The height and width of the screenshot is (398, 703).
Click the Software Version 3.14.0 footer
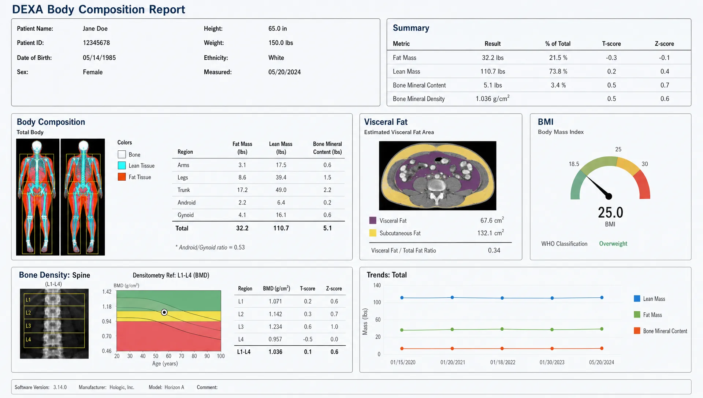[41, 387]
